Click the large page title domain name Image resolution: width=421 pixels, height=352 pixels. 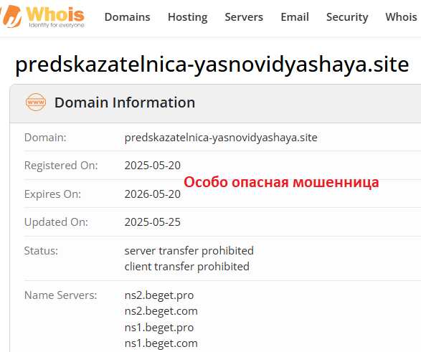coord(212,65)
